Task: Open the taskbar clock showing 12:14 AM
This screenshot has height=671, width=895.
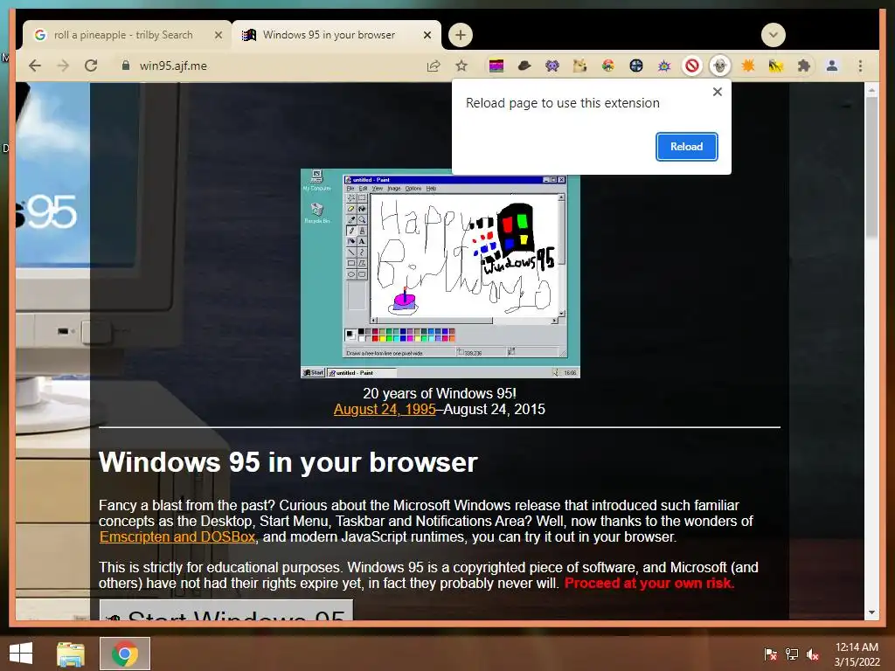Action: click(857, 654)
